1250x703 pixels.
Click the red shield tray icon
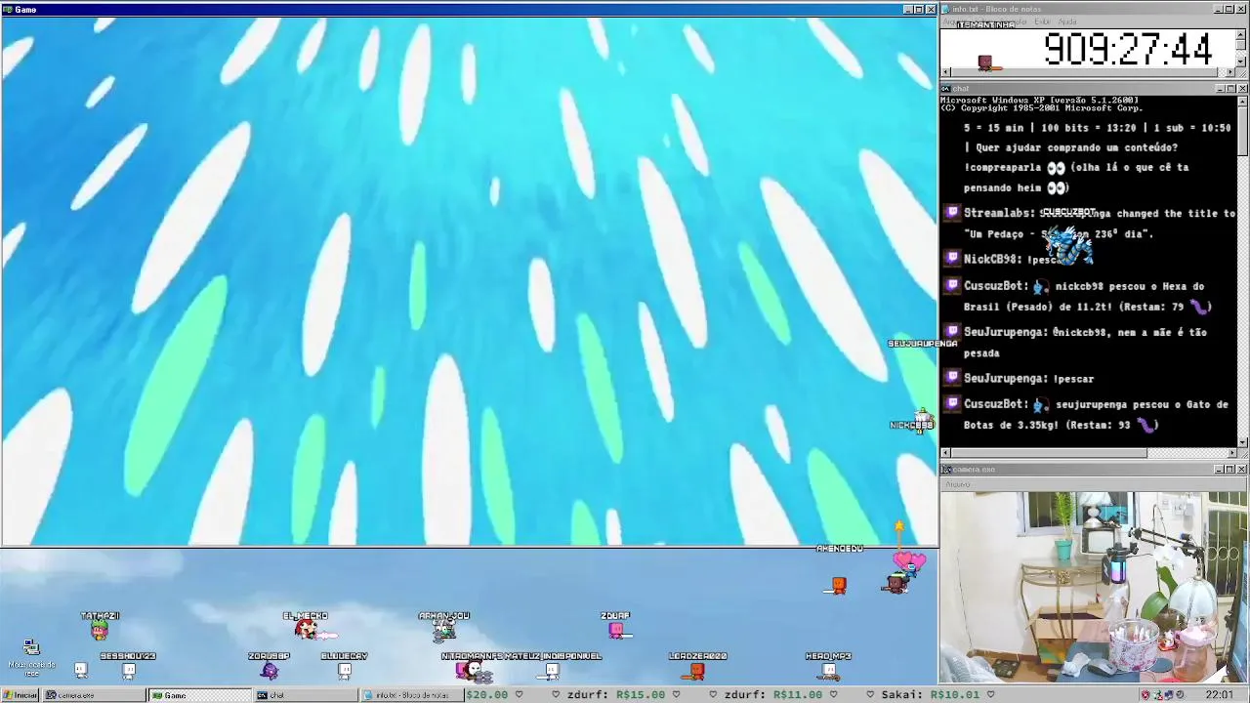pyautogui.click(x=1146, y=695)
